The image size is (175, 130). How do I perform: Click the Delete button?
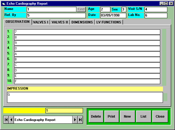(96, 117)
